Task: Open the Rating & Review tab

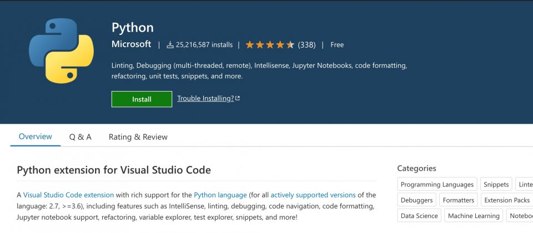Action: click(x=138, y=137)
